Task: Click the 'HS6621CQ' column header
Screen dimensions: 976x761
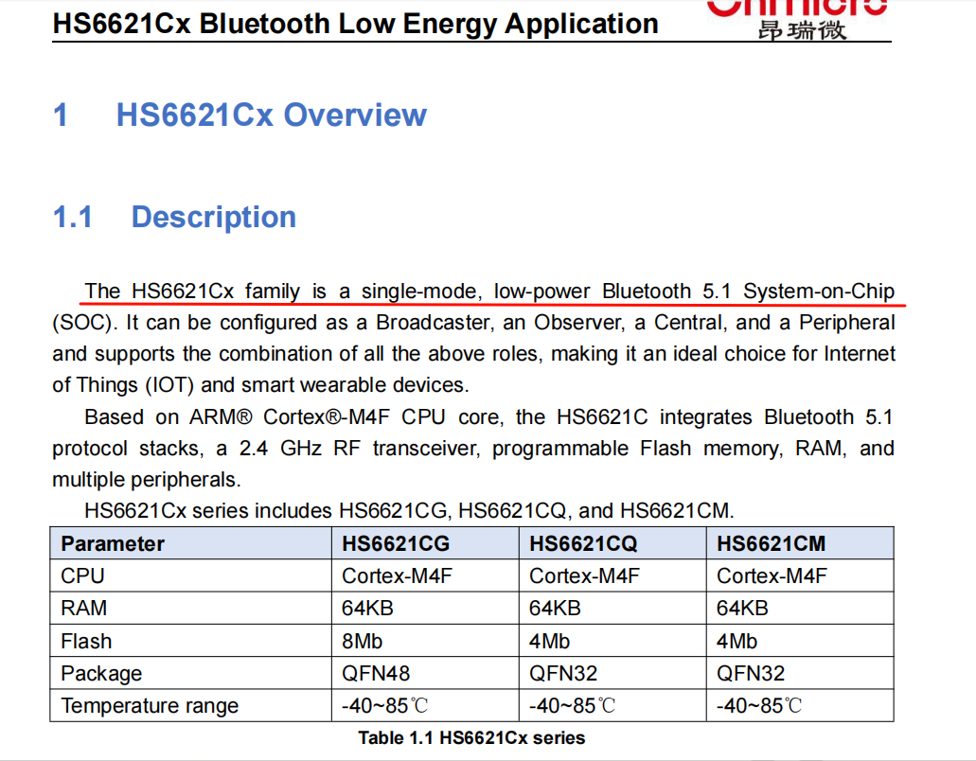Action: click(612, 543)
